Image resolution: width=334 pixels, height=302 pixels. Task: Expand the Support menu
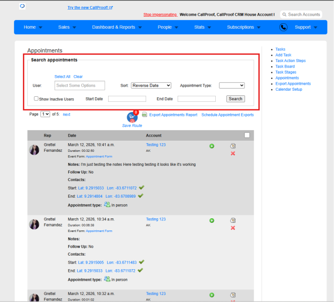point(306,27)
